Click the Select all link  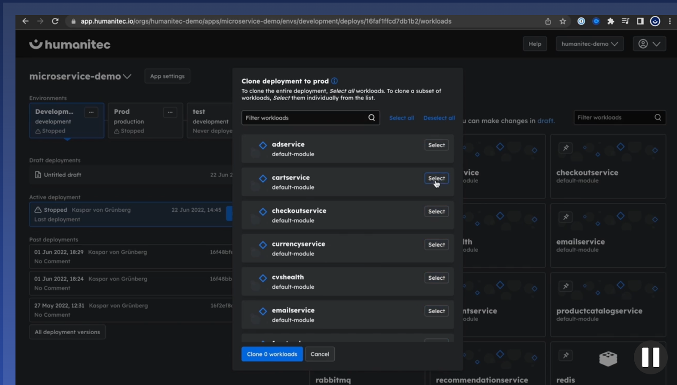(x=401, y=118)
